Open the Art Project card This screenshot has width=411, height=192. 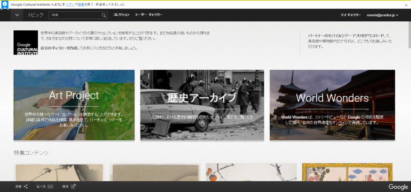[74, 105]
